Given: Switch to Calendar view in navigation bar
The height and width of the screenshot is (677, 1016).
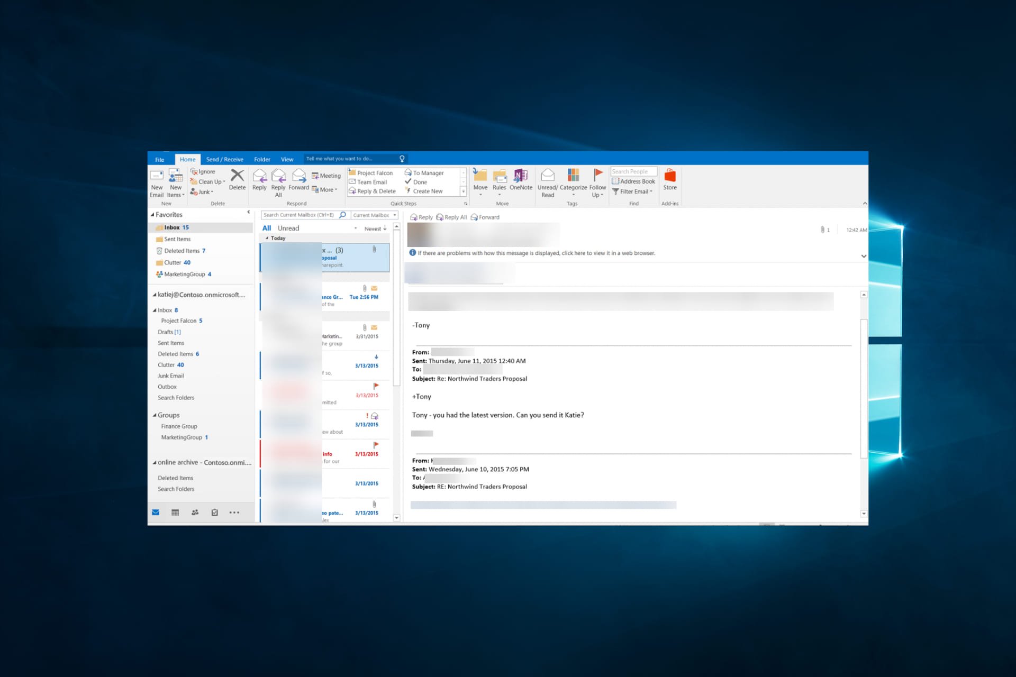Looking at the screenshot, I should tap(175, 512).
